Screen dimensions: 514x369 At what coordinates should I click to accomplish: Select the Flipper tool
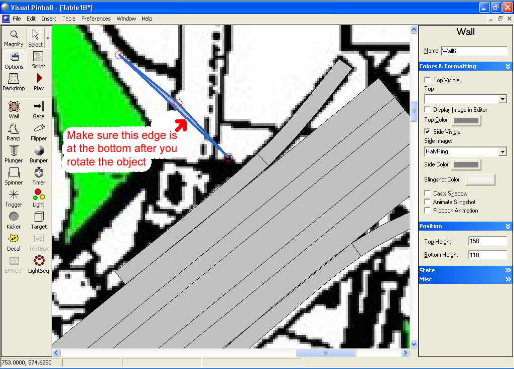point(39,131)
